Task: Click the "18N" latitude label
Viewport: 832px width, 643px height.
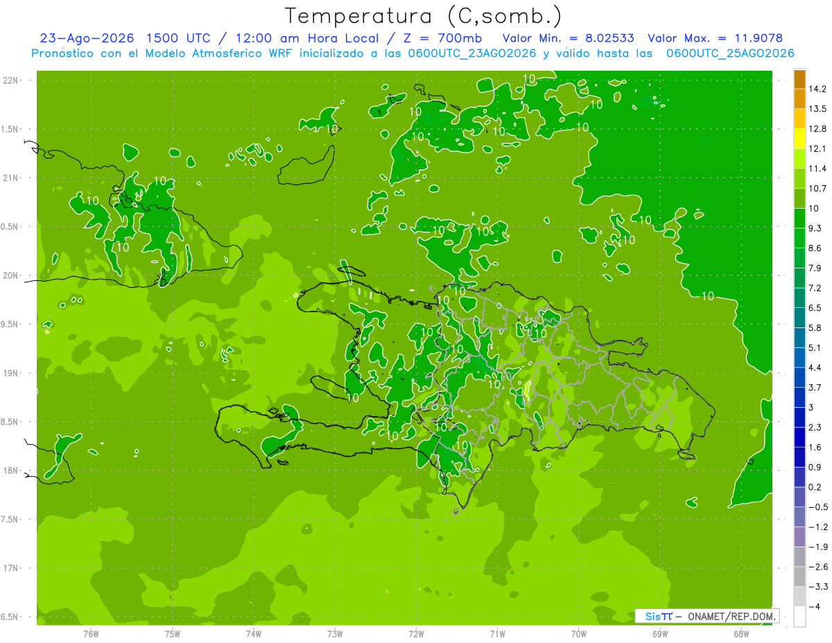Action: 10,470
